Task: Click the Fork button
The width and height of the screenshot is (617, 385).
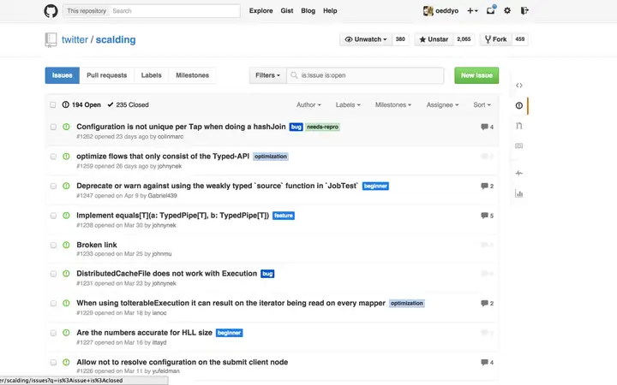Action: [496, 39]
